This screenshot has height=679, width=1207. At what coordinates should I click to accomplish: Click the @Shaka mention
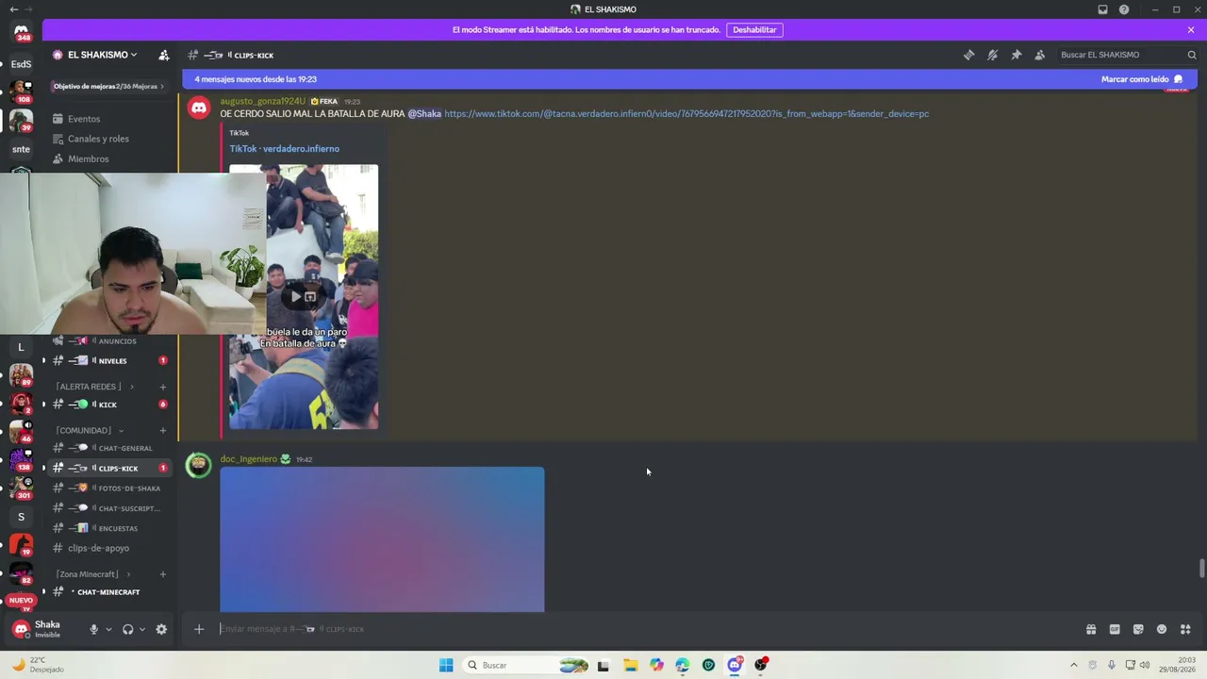[424, 114]
